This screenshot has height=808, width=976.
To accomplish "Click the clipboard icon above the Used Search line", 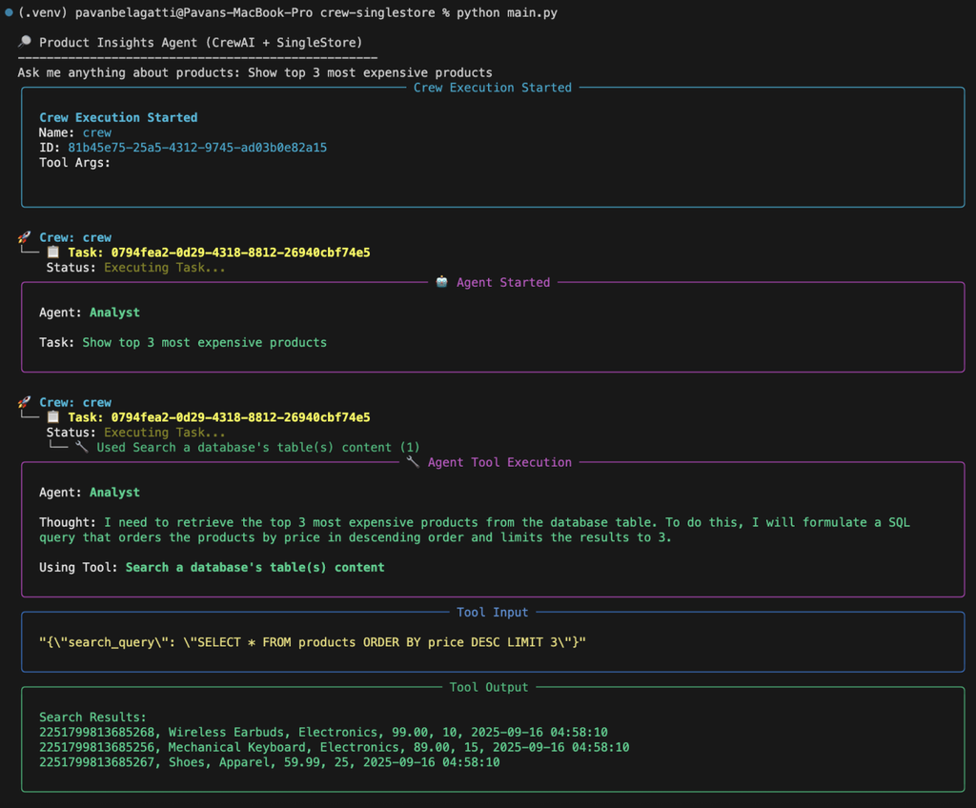I will point(53,417).
